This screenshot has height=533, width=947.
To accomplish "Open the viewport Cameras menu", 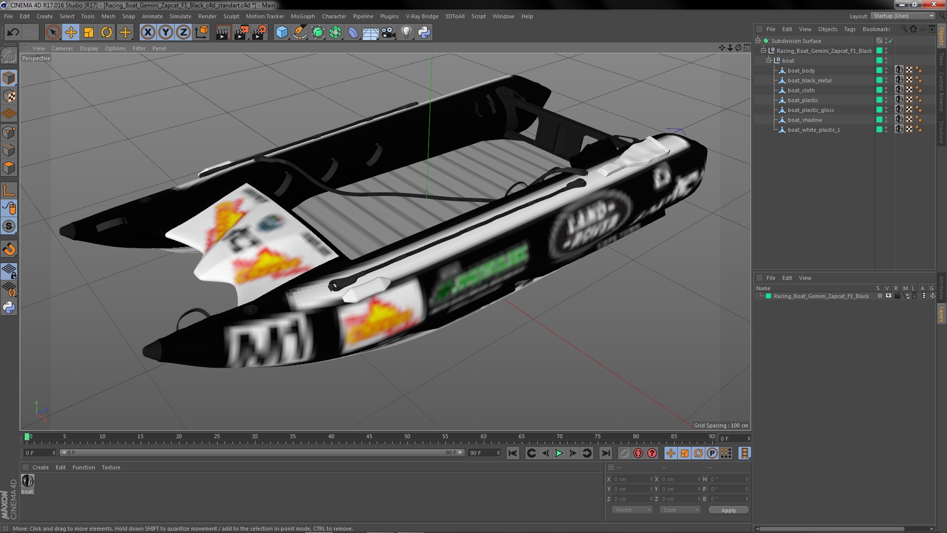I will [62, 48].
